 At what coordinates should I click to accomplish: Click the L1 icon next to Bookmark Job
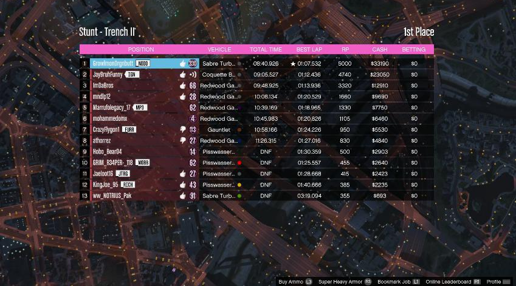point(416,282)
